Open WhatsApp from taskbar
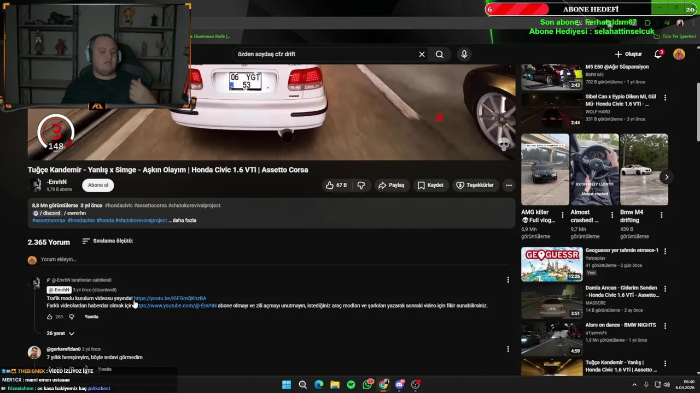The width and height of the screenshot is (700, 393). click(x=367, y=385)
